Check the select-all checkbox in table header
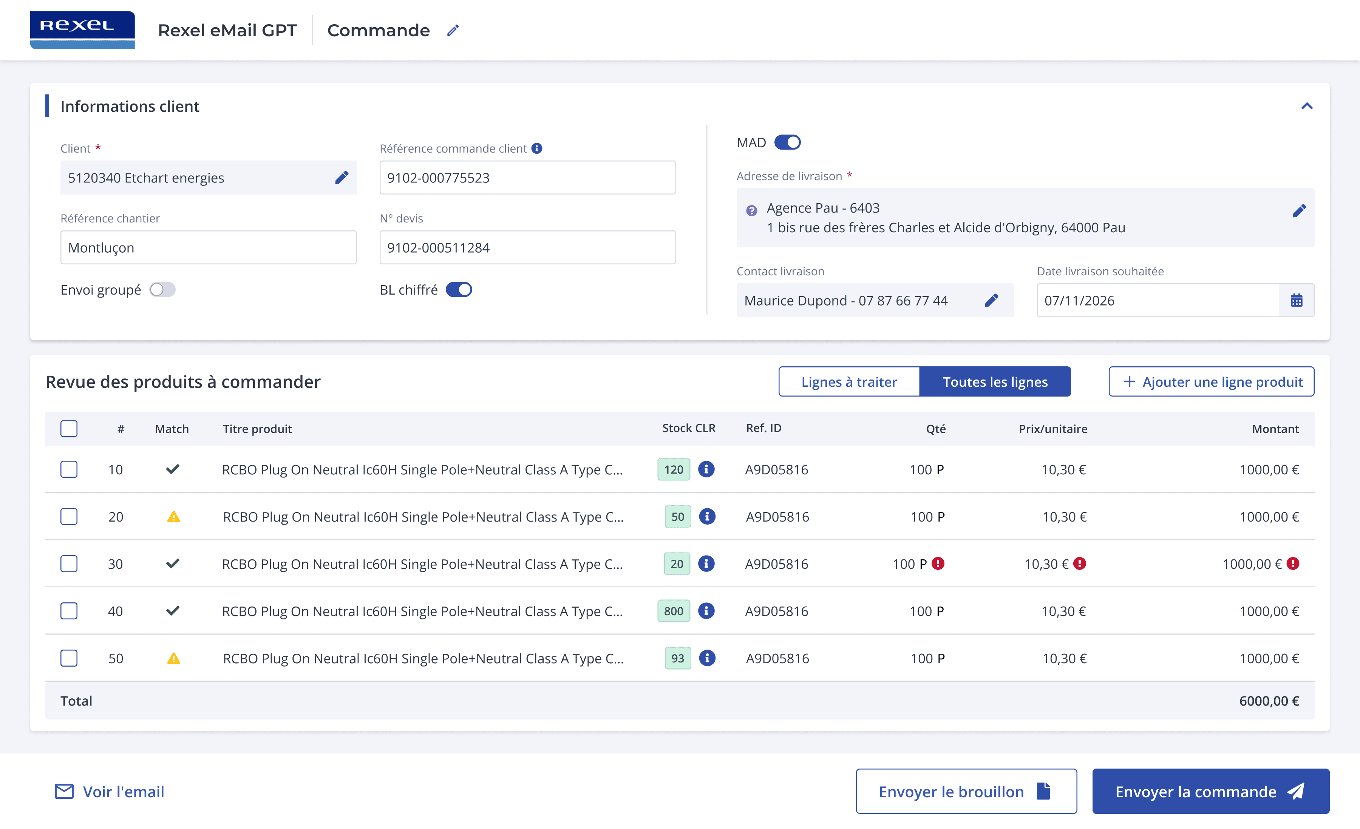The image size is (1360, 829). (x=69, y=429)
